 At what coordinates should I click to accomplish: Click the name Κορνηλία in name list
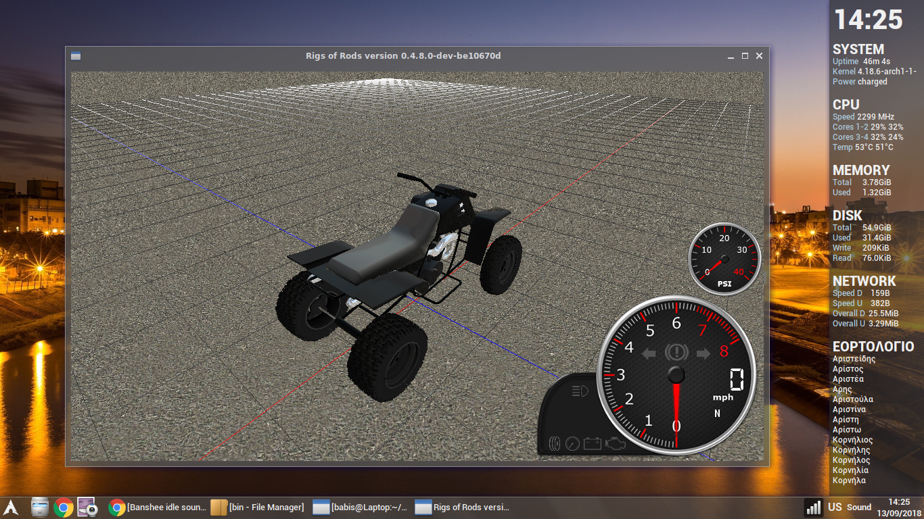coord(851,470)
